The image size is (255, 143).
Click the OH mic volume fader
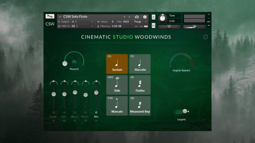(64, 94)
